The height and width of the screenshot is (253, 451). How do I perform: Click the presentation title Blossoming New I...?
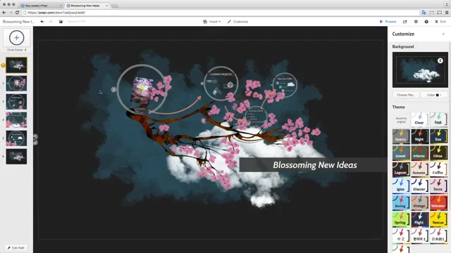(x=18, y=22)
